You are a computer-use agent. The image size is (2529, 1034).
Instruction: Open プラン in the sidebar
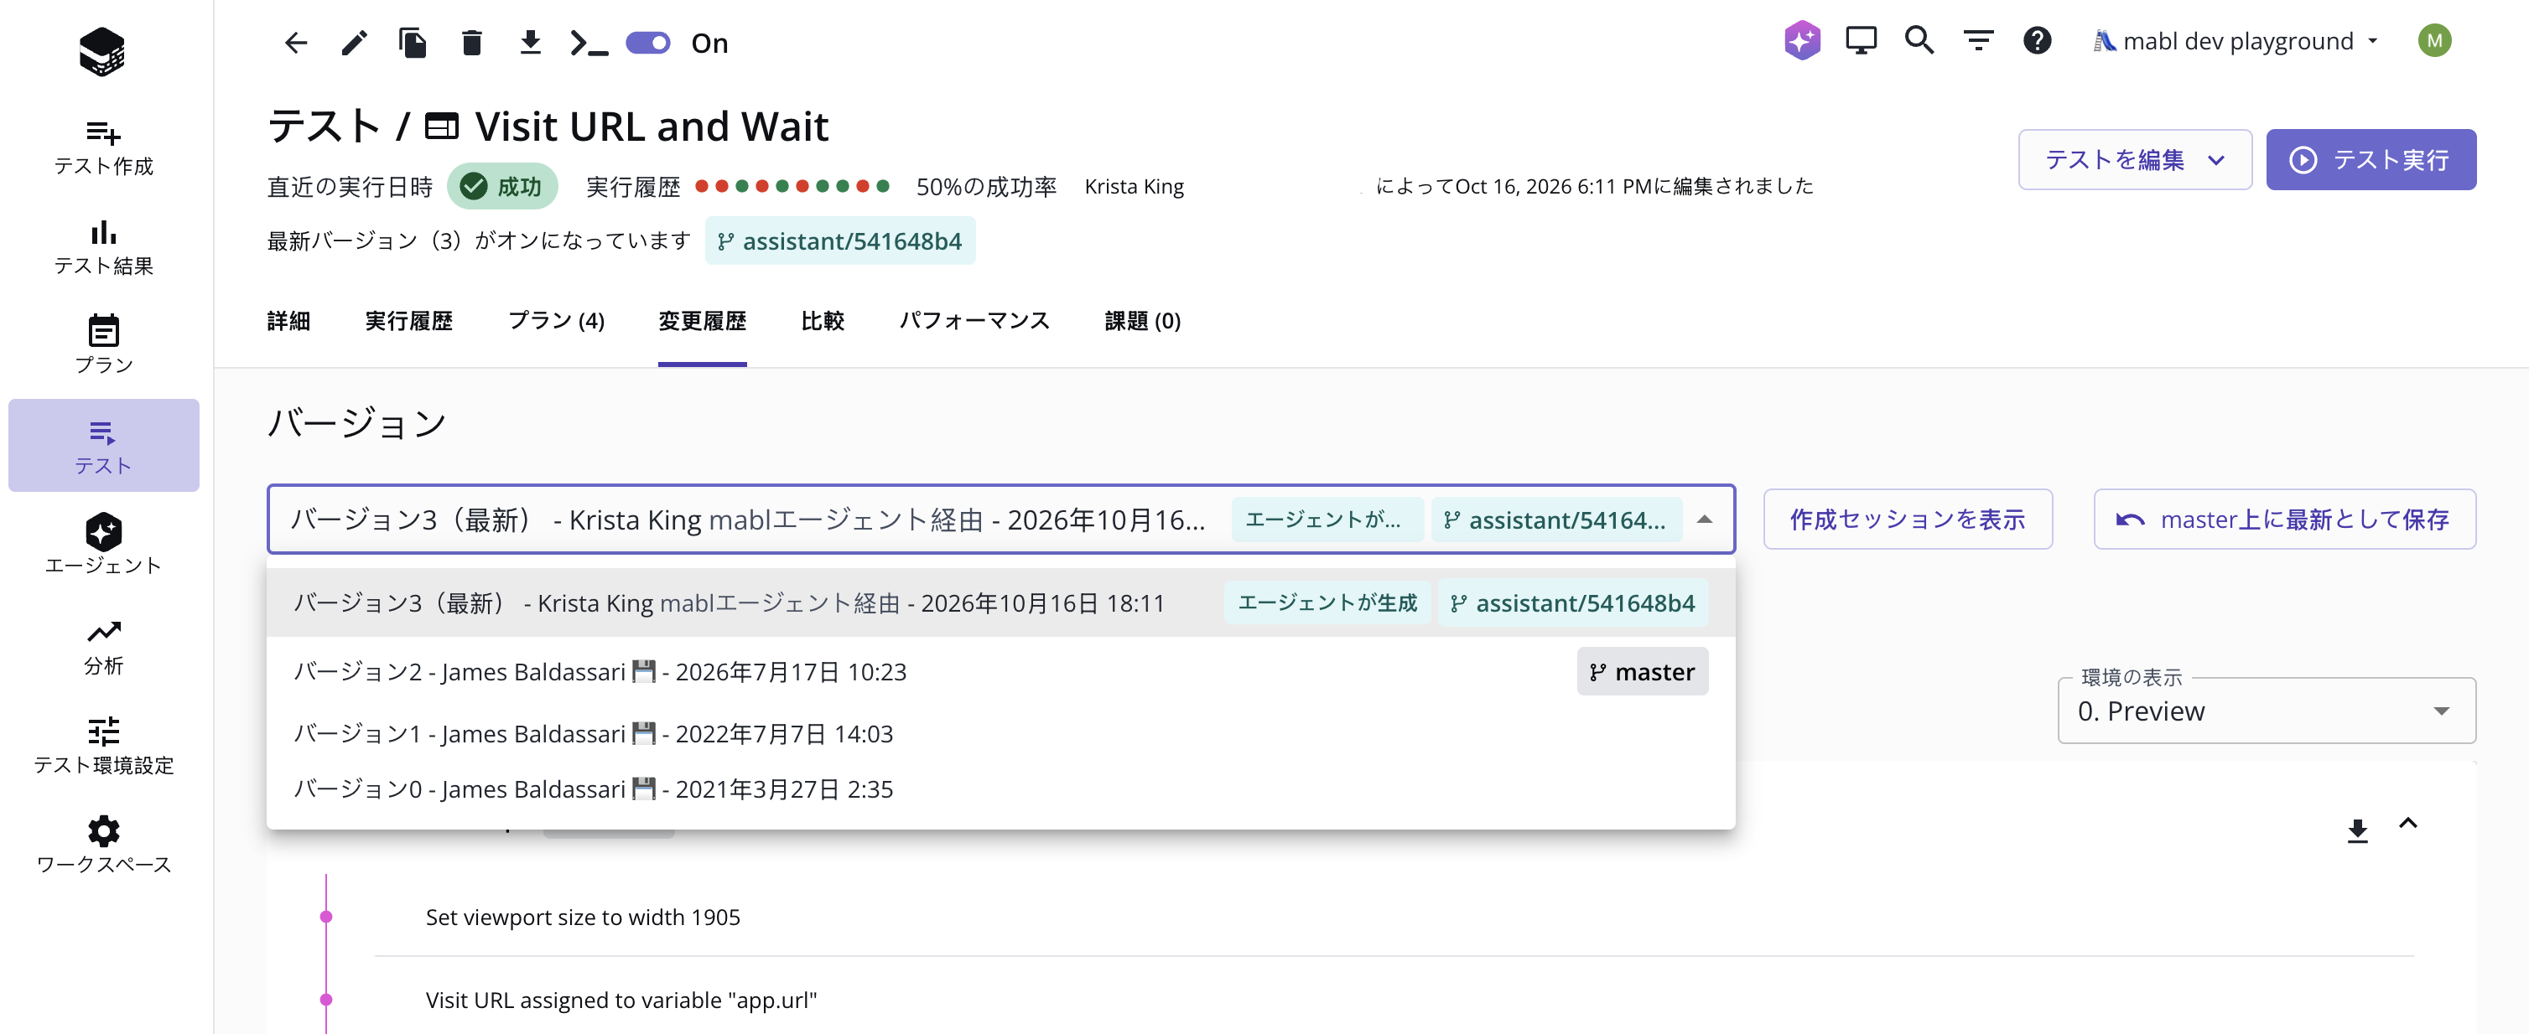[x=104, y=345]
